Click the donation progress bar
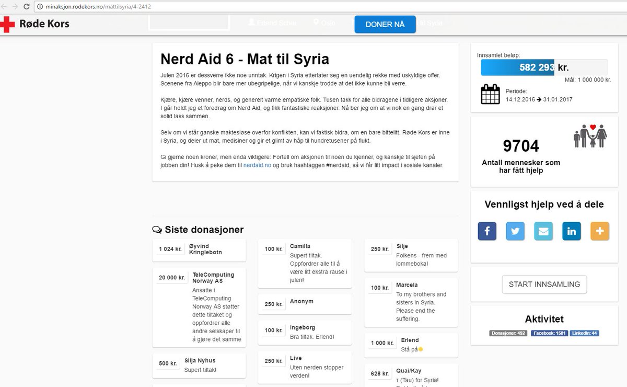The height and width of the screenshot is (387, 627). tap(517, 67)
